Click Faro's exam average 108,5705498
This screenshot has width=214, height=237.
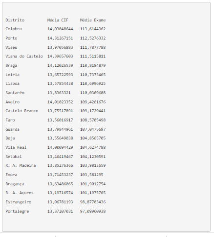click(x=93, y=120)
